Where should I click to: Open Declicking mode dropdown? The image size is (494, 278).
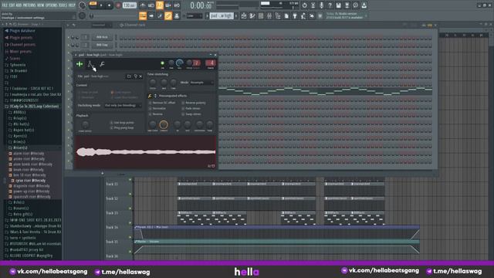(123, 106)
